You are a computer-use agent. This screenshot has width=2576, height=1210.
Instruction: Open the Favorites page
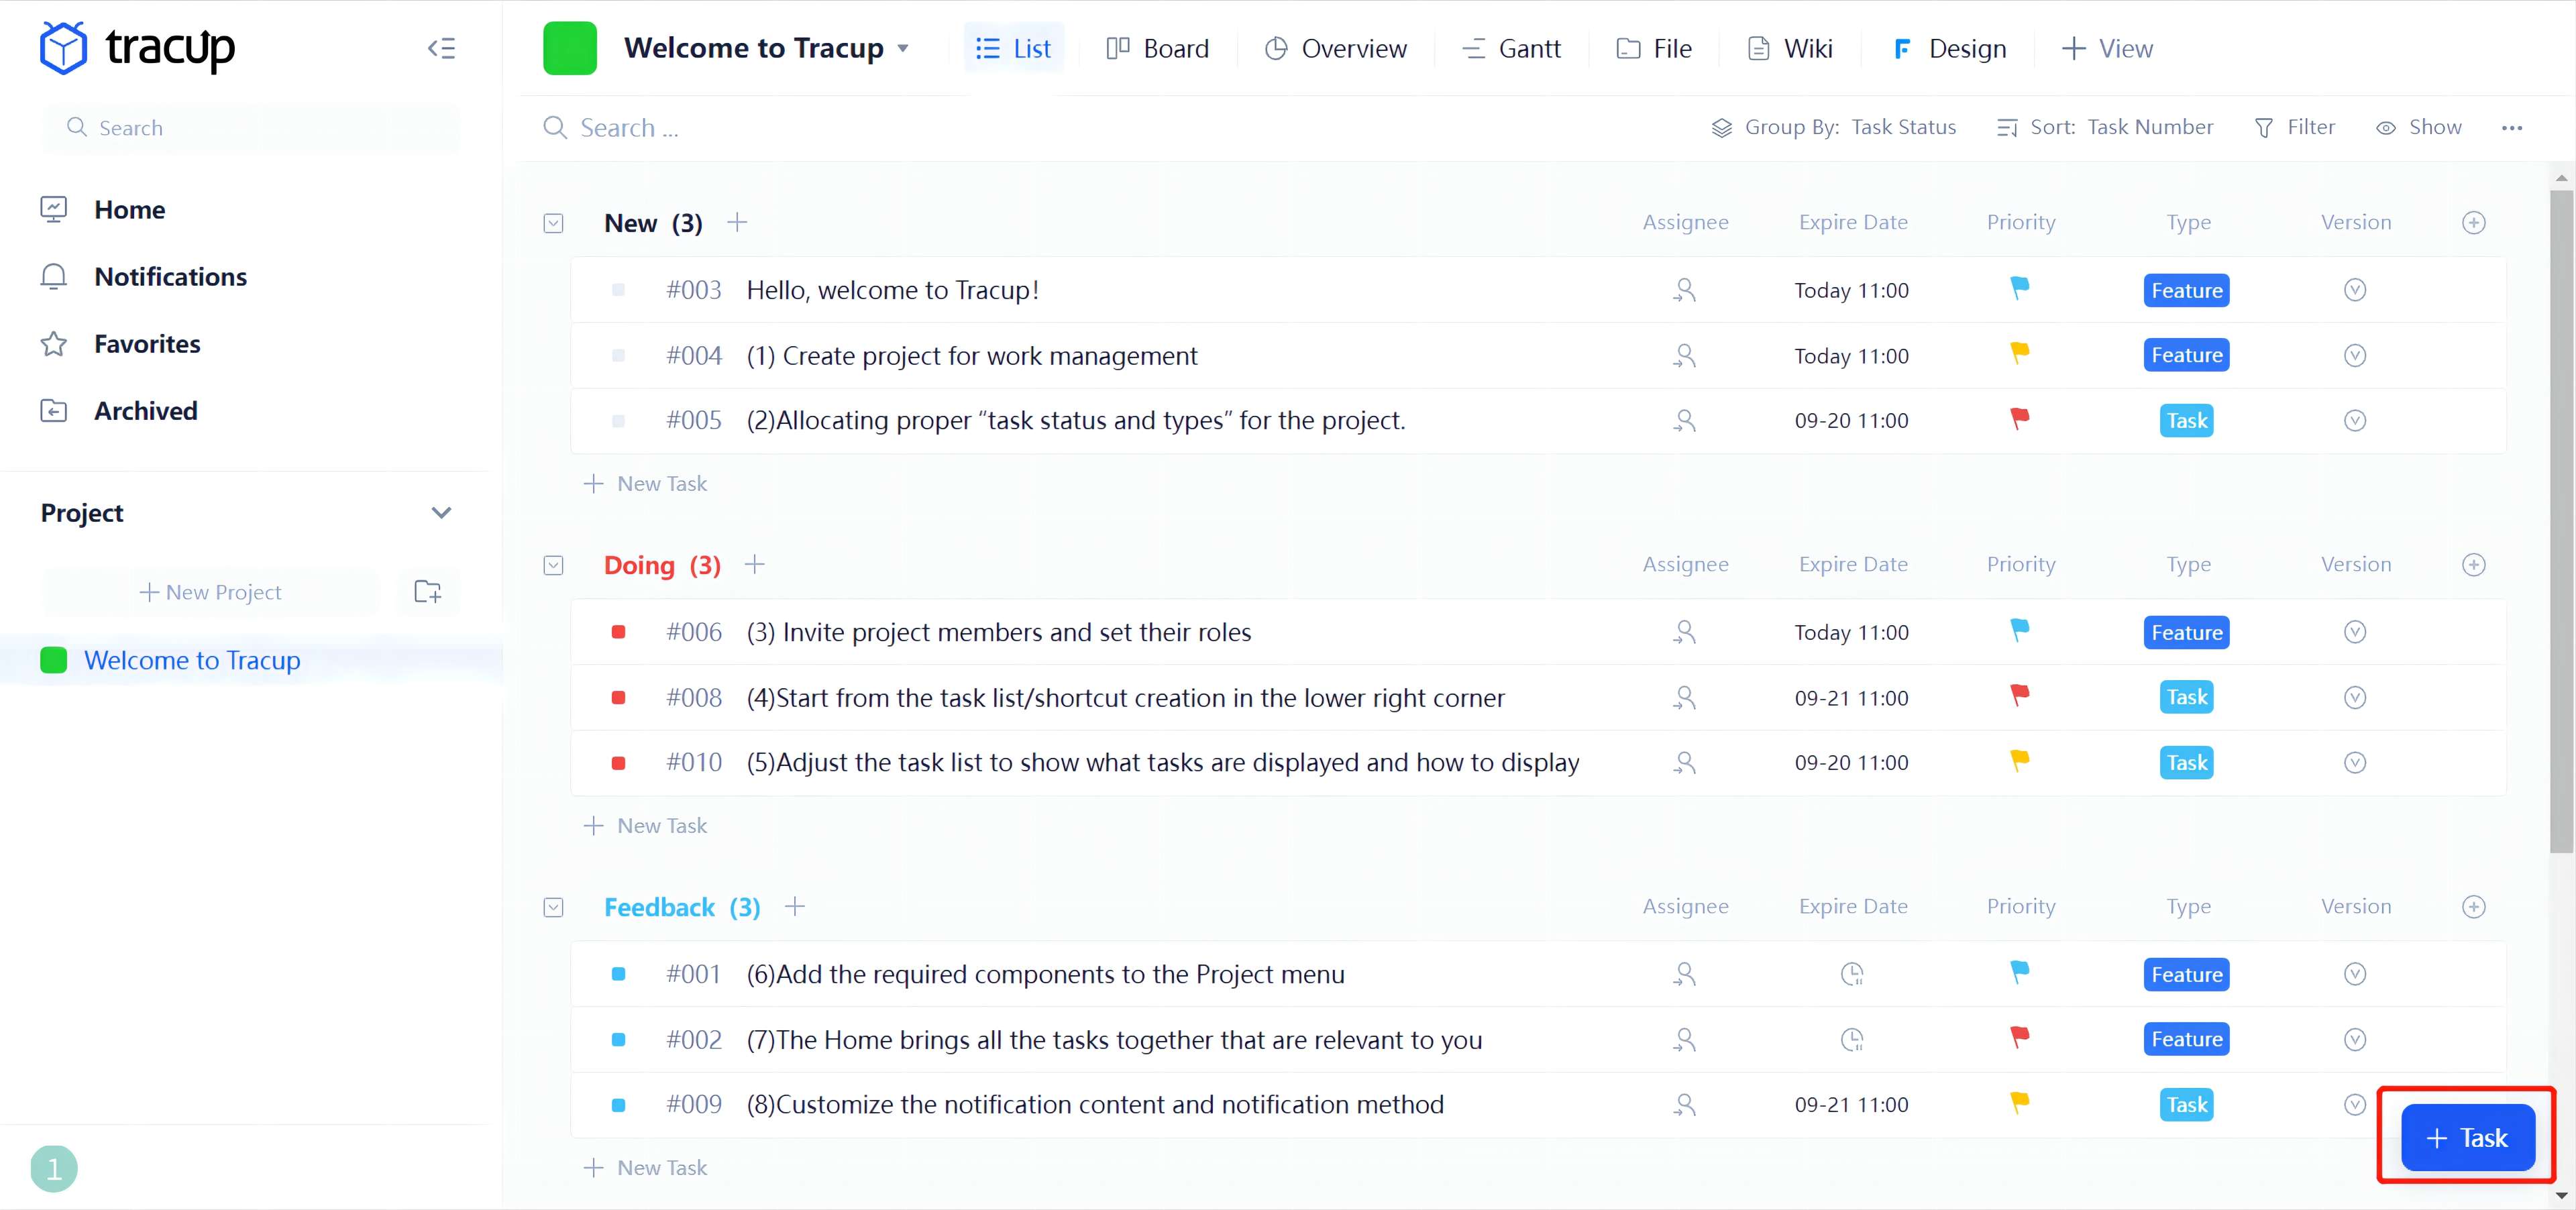point(147,343)
